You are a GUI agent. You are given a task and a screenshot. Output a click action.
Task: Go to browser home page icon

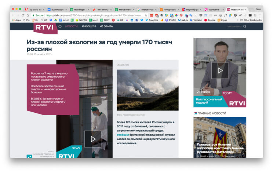(29, 15)
